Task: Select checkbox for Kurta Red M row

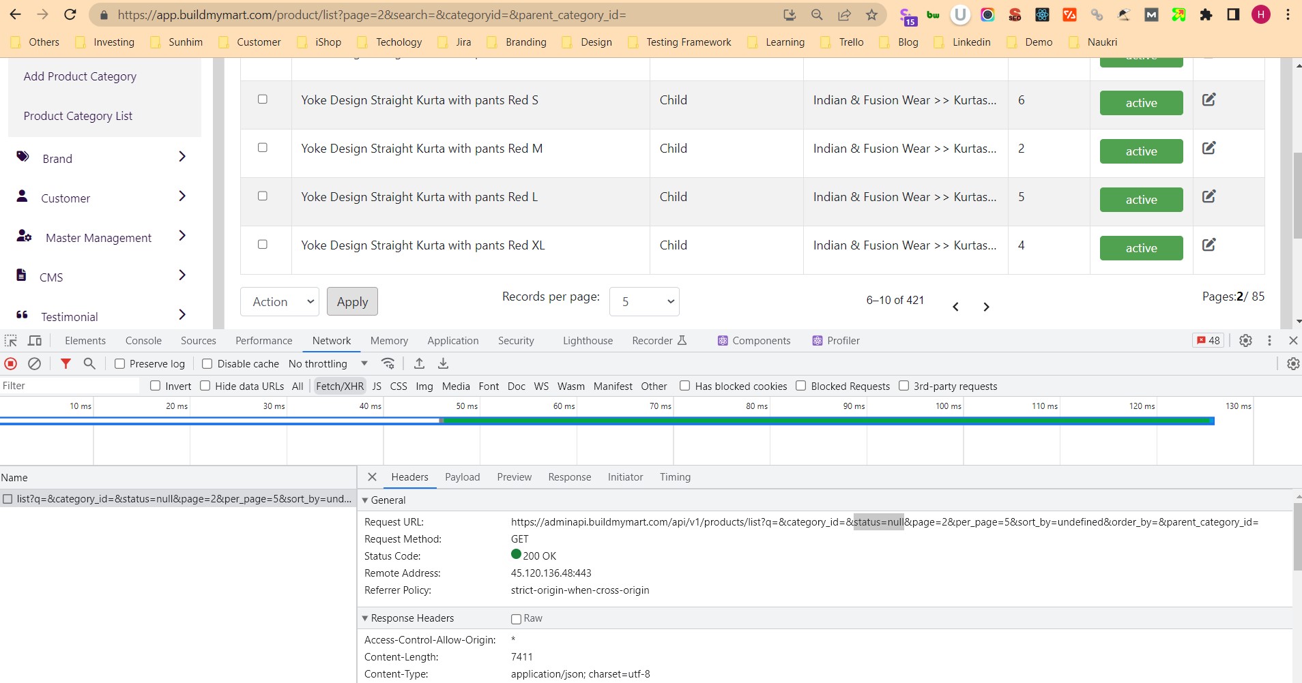Action: (x=263, y=147)
